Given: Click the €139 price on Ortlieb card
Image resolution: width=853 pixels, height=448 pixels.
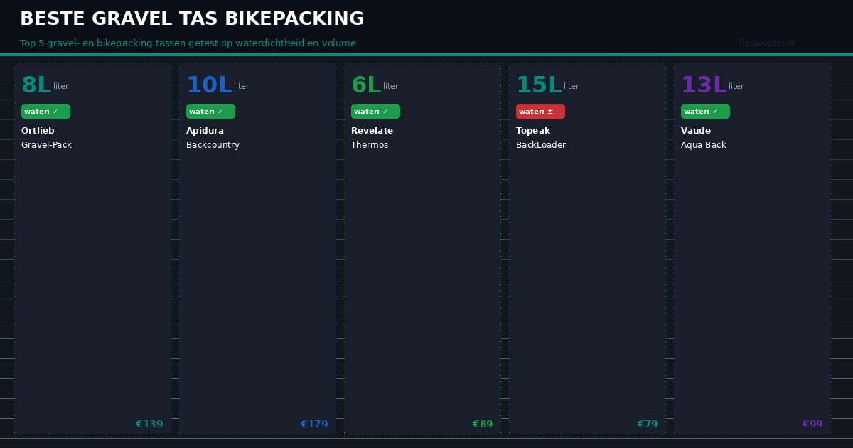Looking at the screenshot, I should click(149, 425).
